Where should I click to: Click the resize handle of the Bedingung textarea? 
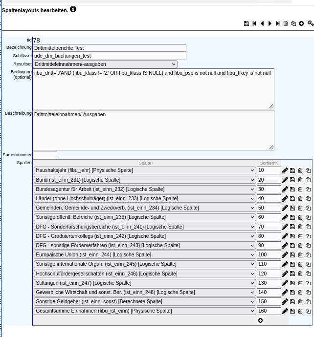click(x=271, y=106)
